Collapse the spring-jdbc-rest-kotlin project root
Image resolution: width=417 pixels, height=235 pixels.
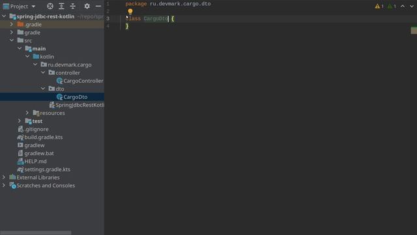pyautogui.click(x=4, y=16)
